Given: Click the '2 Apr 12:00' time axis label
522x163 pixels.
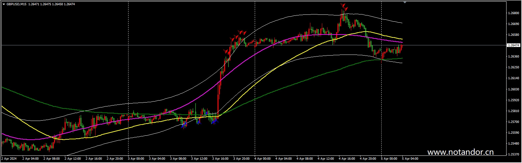Looking at the screenshot, I should pos(72,159).
